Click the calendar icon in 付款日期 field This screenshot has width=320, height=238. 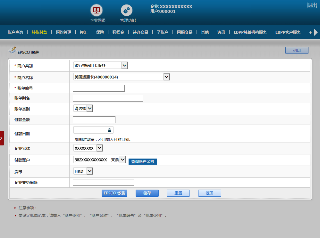109,130
